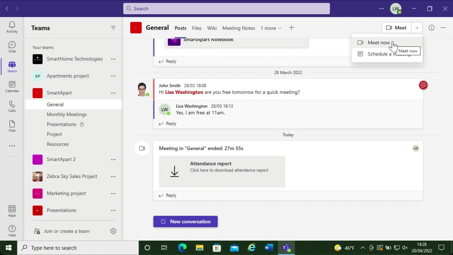Open the Calls section
The width and height of the screenshot is (453, 255).
tap(12, 106)
